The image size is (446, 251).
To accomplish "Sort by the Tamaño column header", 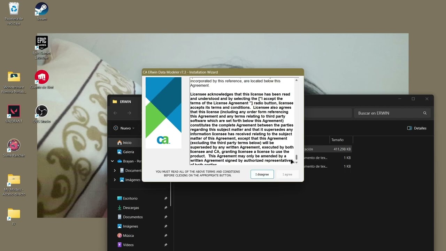I will 341,140.
